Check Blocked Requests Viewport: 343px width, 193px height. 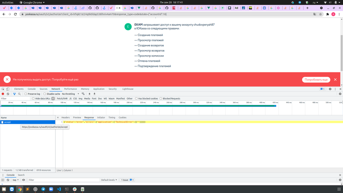pos(161,99)
